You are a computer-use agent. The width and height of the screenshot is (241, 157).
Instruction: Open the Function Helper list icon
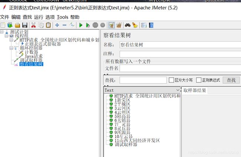coord(143,25)
